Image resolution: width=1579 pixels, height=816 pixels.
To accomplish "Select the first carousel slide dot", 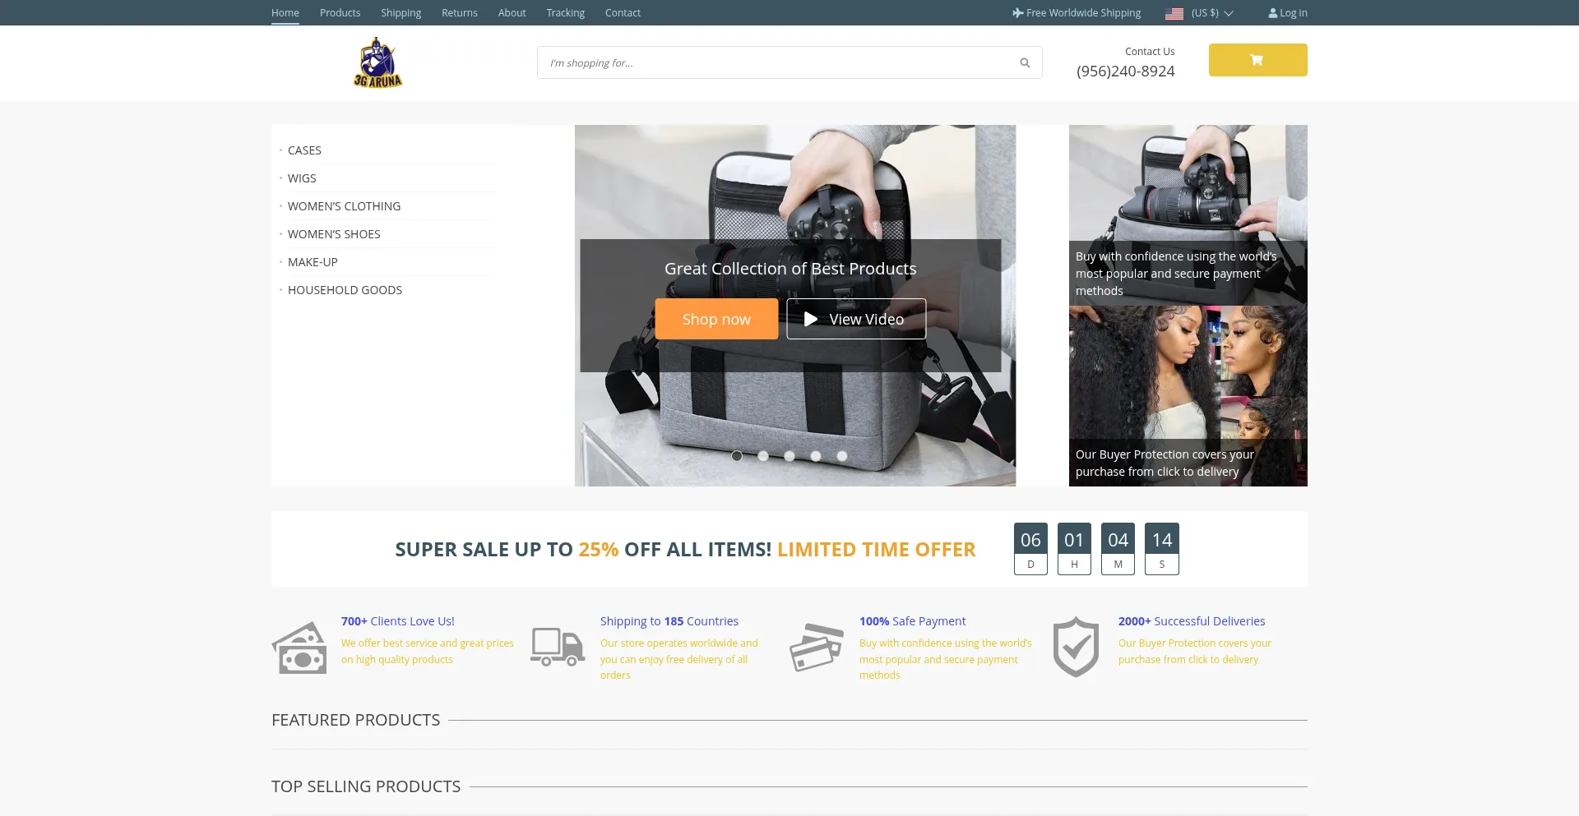I will pos(737,456).
